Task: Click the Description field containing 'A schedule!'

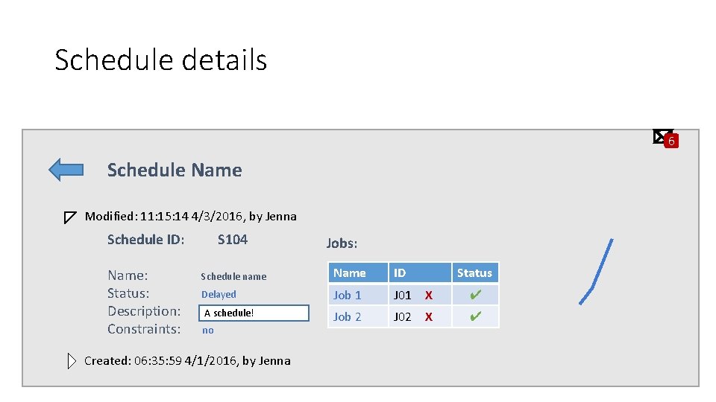Action: pyautogui.click(x=254, y=313)
